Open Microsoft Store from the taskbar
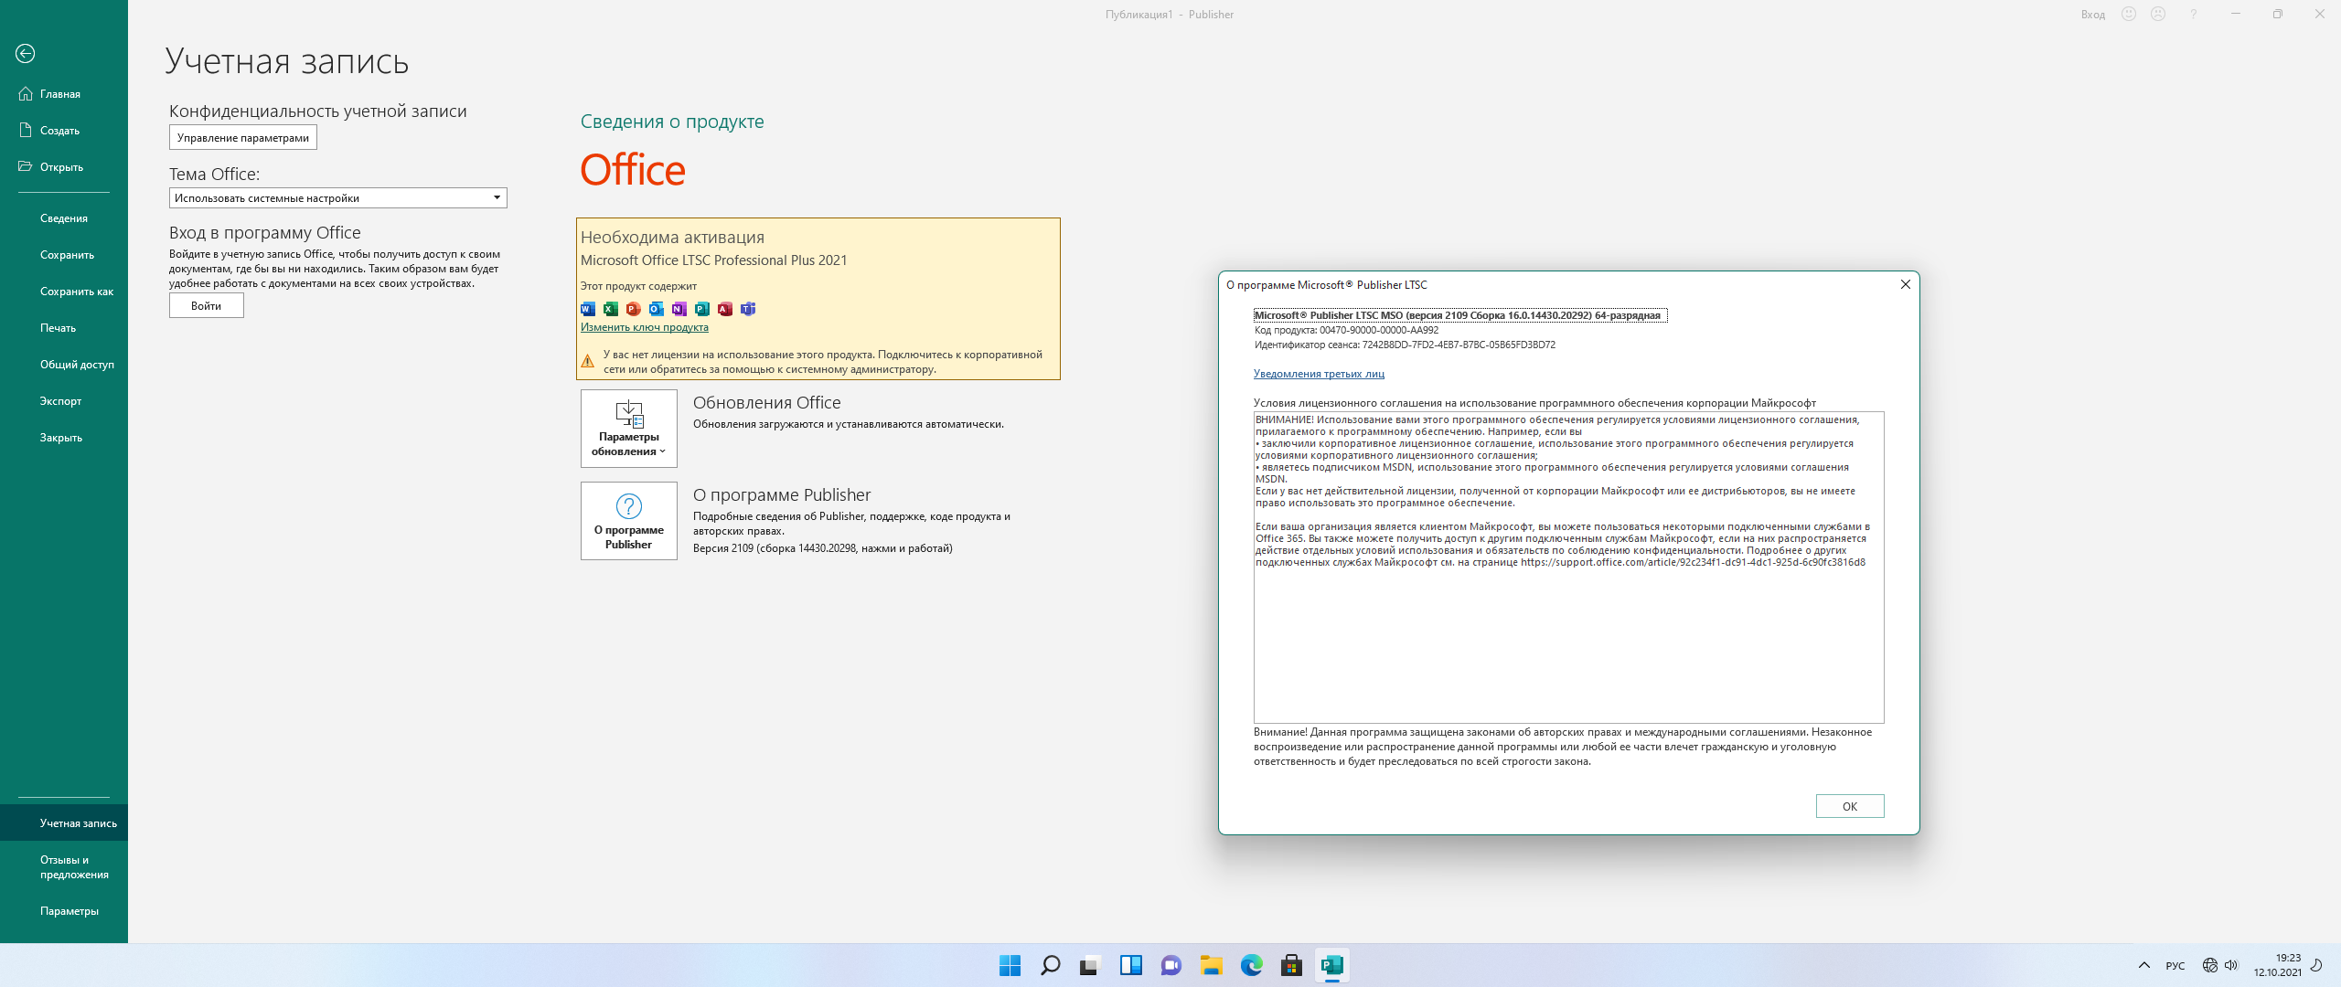This screenshot has height=987, width=2341. point(1292,965)
